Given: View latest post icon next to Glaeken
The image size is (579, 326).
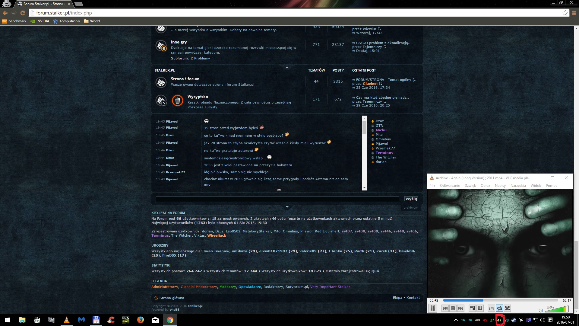Looking at the screenshot, I should tap(380, 84).
